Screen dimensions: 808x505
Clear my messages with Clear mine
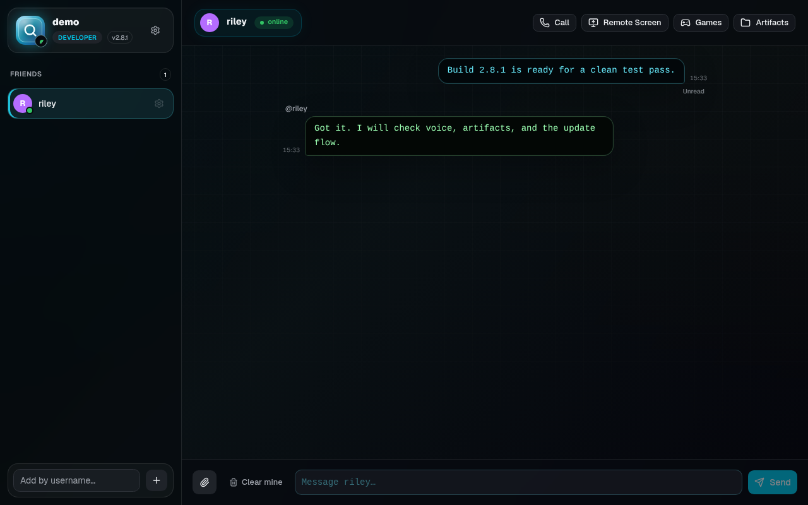click(256, 482)
